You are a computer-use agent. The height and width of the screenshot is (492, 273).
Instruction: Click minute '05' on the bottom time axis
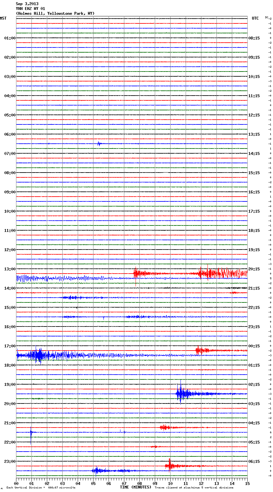[x=93, y=483]
